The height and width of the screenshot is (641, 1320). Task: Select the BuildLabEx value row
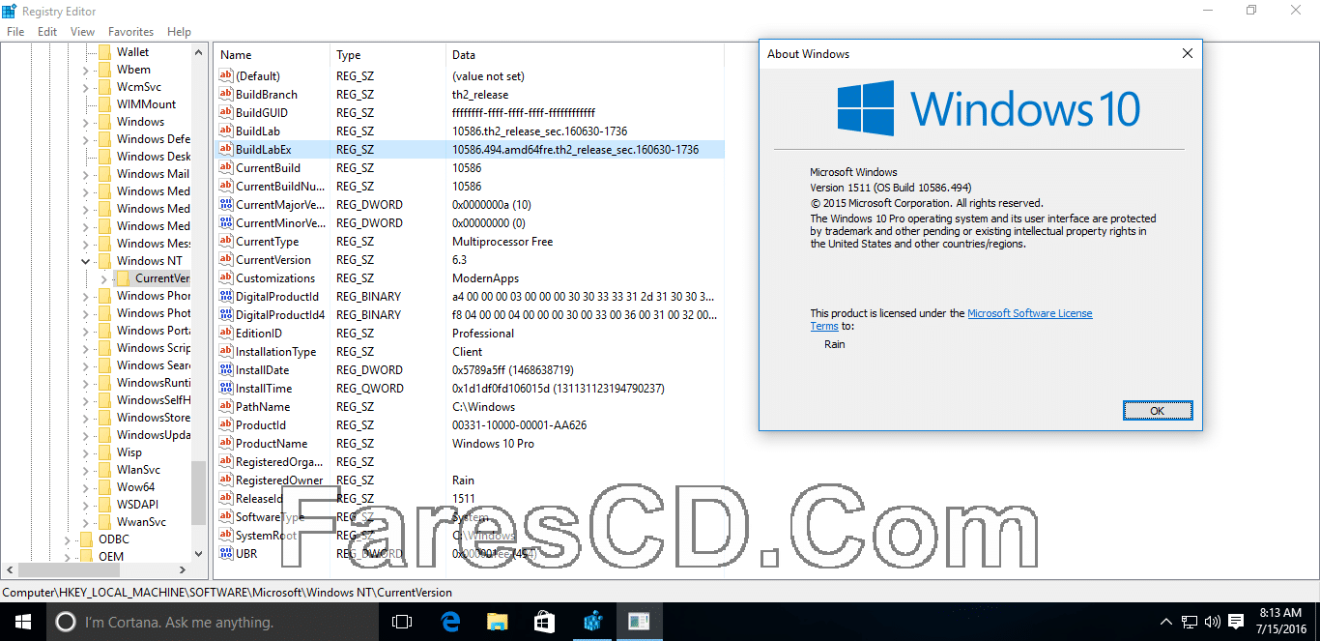click(x=469, y=150)
